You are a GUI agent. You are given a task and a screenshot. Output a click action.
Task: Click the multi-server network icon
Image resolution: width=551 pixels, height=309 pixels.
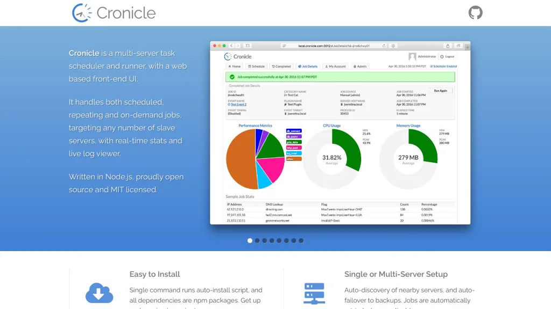pos(314,293)
